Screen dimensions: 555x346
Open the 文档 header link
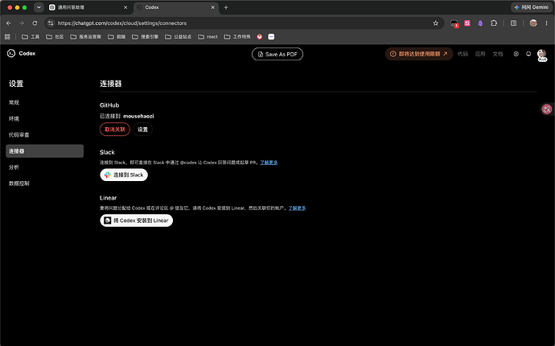click(498, 54)
